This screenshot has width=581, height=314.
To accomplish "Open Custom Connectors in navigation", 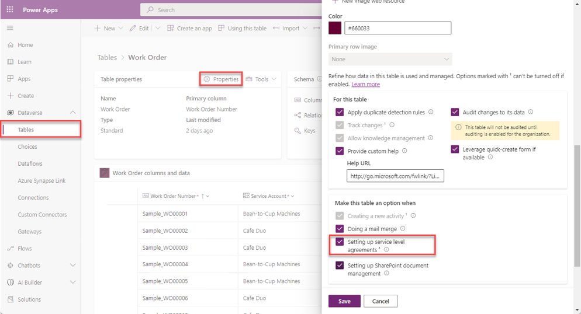I will pos(42,215).
